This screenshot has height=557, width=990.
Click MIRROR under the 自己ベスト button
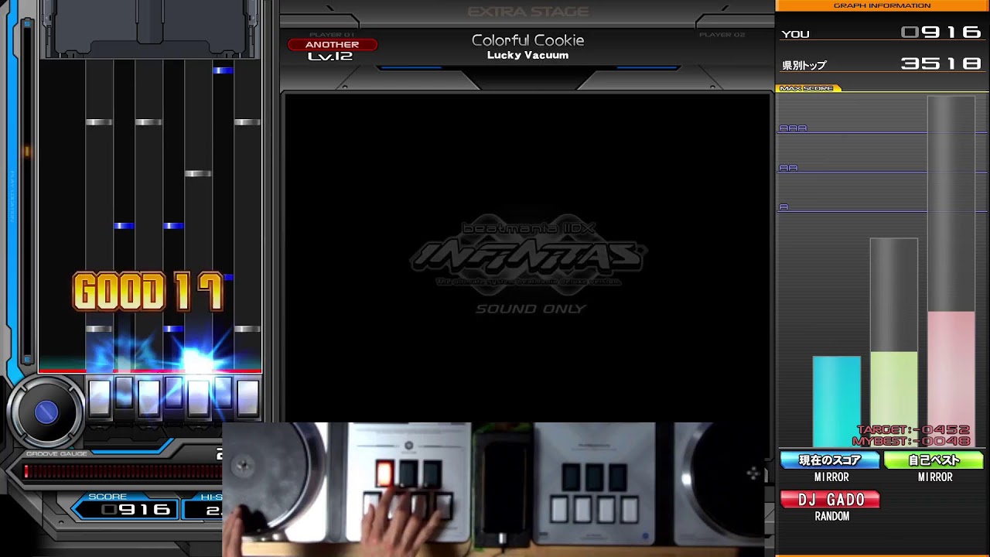coord(935,477)
